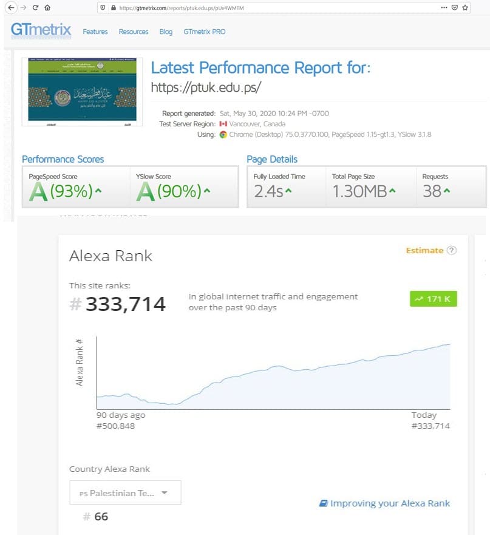Click the tracking protection shield icon

103,8
